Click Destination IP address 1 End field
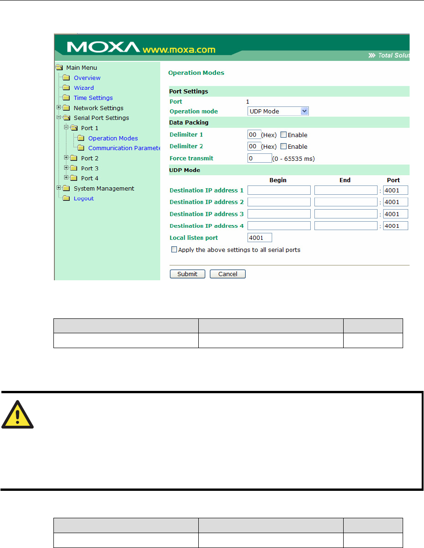 pos(346,190)
